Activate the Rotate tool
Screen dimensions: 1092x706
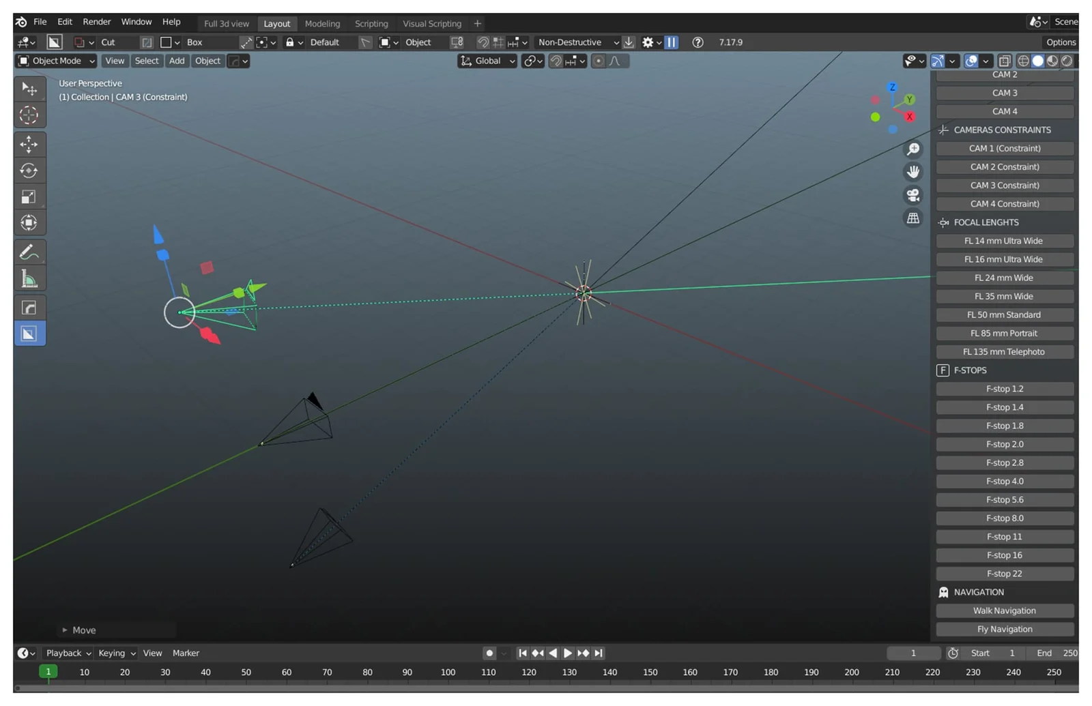pos(30,171)
